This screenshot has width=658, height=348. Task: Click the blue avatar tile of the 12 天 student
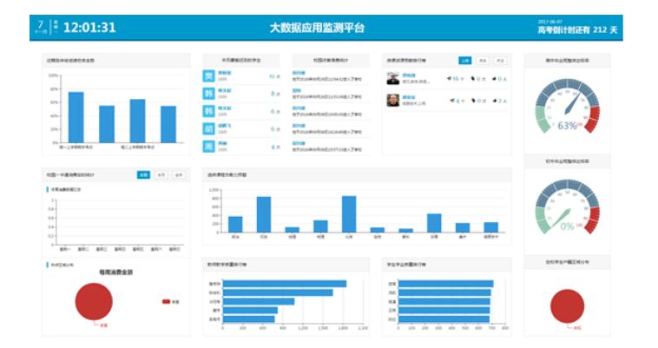(x=208, y=76)
